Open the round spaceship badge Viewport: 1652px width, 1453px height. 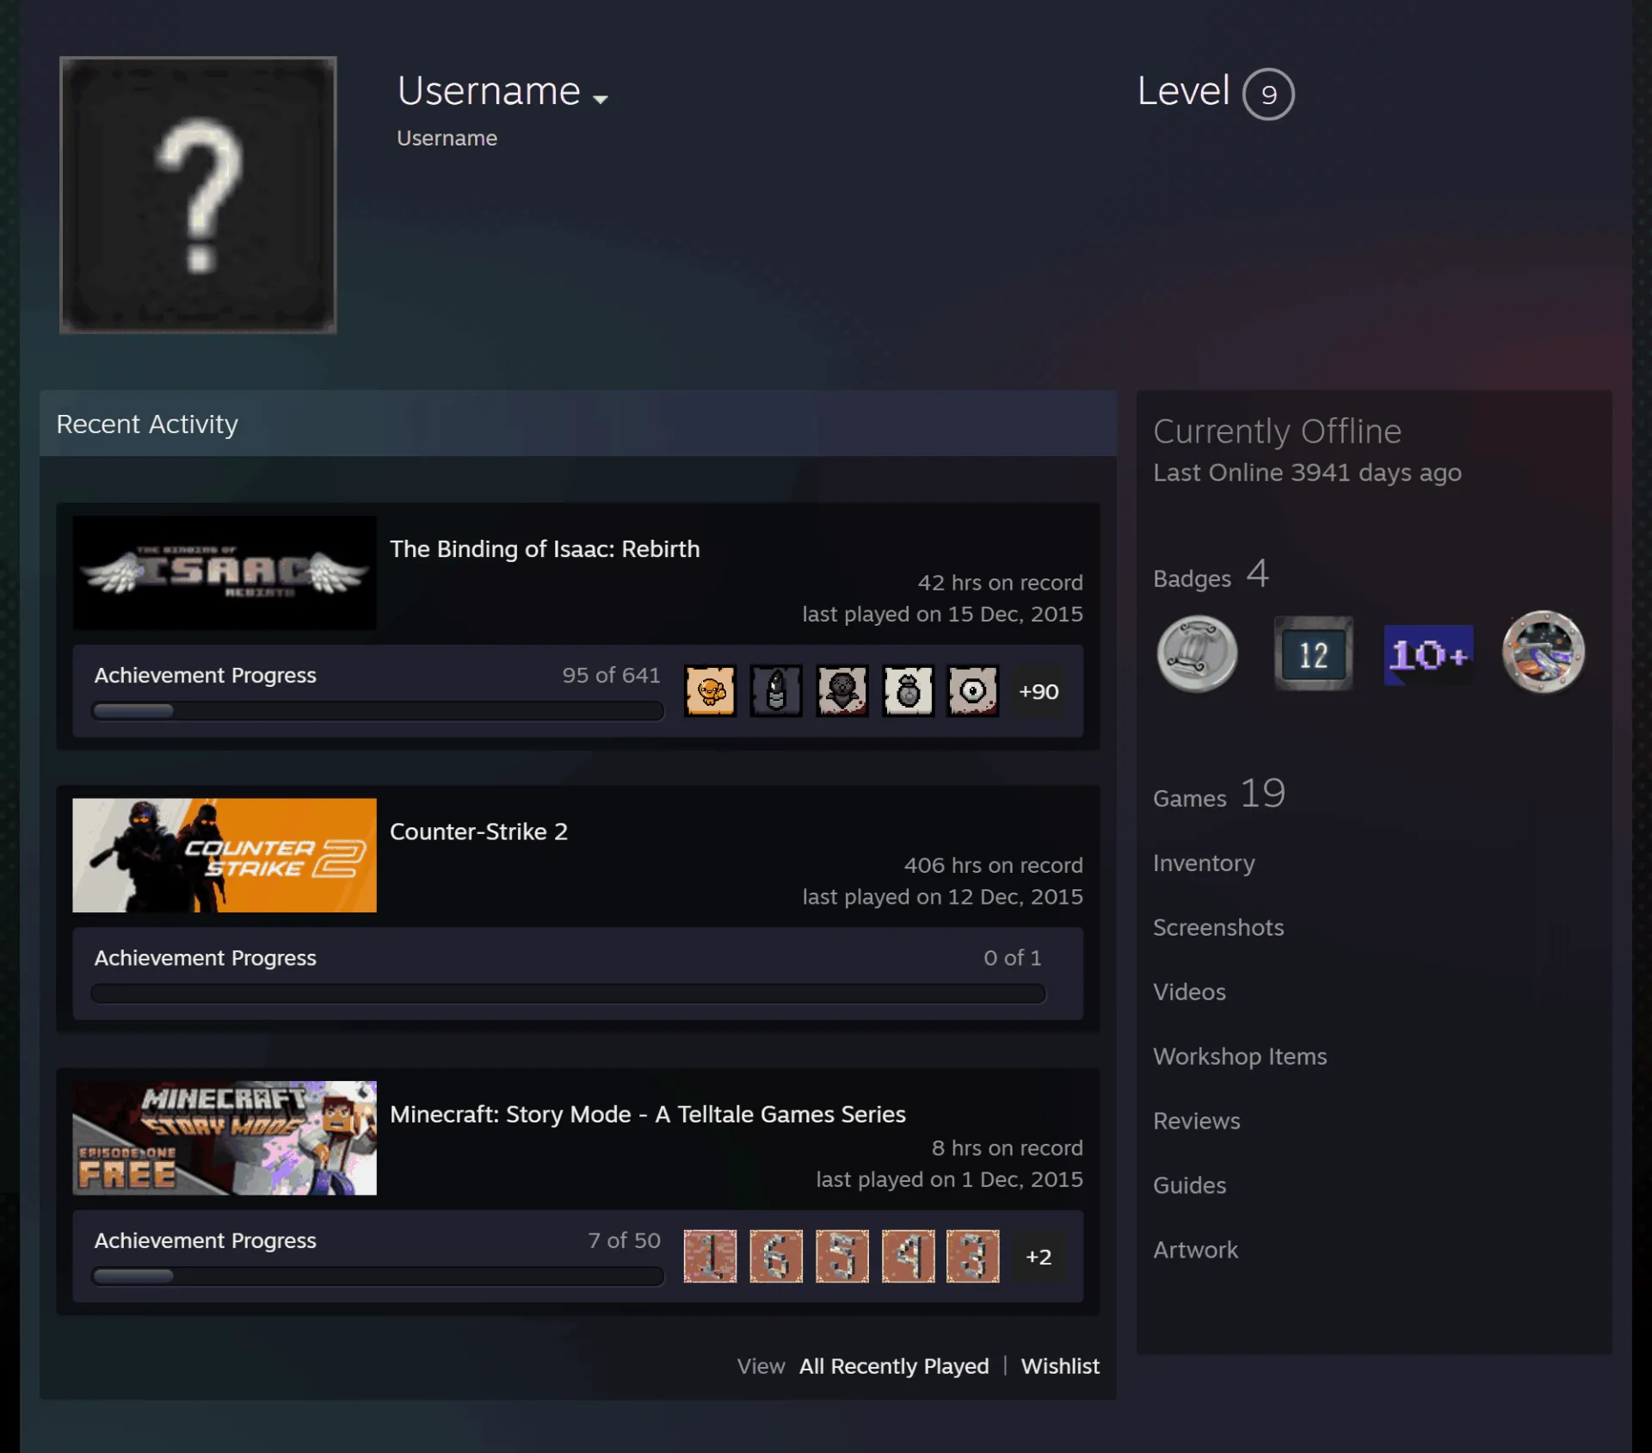tap(1544, 652)
